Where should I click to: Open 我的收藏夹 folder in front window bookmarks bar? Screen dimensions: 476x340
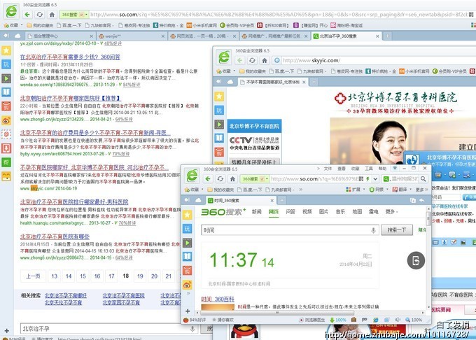tap(220, 190)
